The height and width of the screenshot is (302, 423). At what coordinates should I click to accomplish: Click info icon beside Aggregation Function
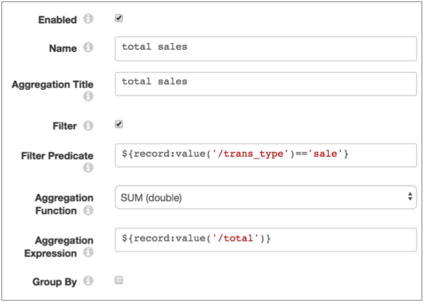(88, 211)
